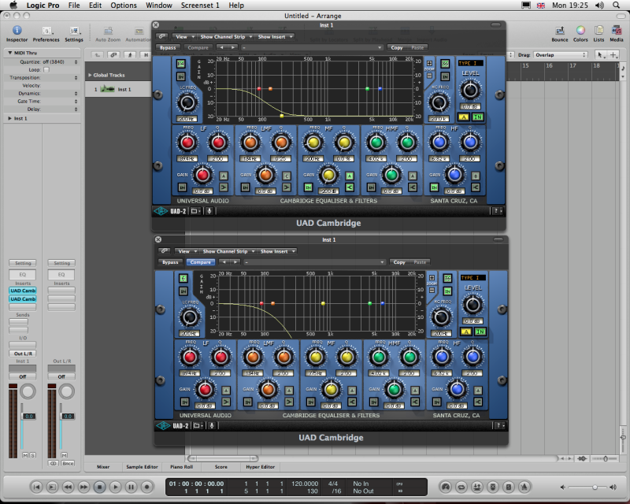
Task: Click the zoom plus icon in top EQ graph
Action: [429, 63]
